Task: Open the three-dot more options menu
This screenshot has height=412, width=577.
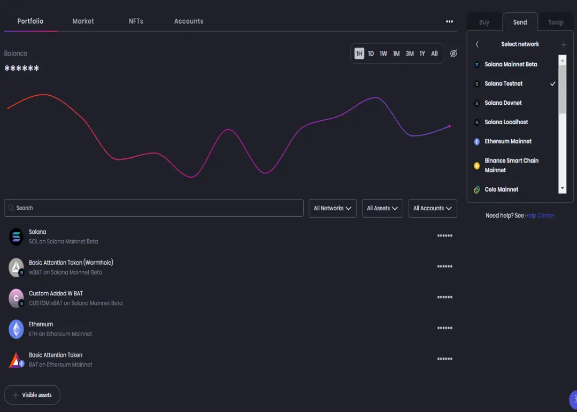Action: point(449,21)
